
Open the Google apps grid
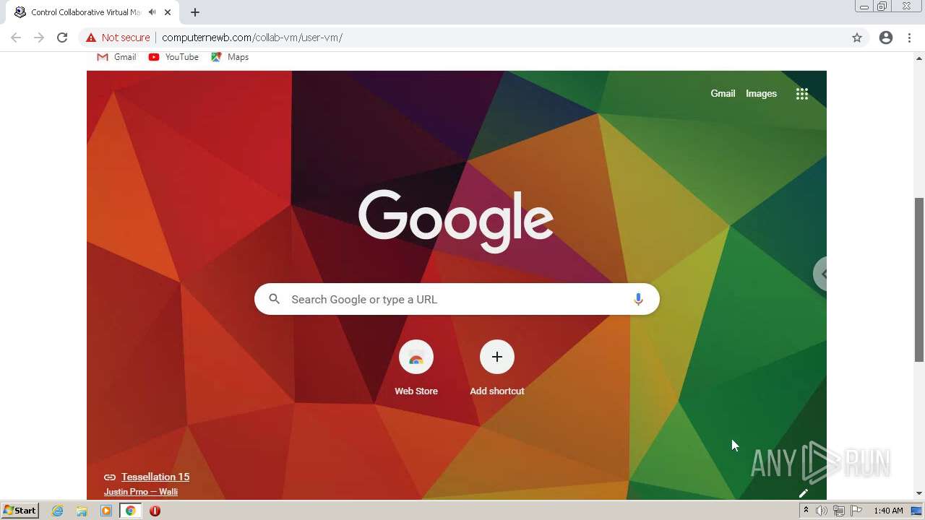point(802,94)
